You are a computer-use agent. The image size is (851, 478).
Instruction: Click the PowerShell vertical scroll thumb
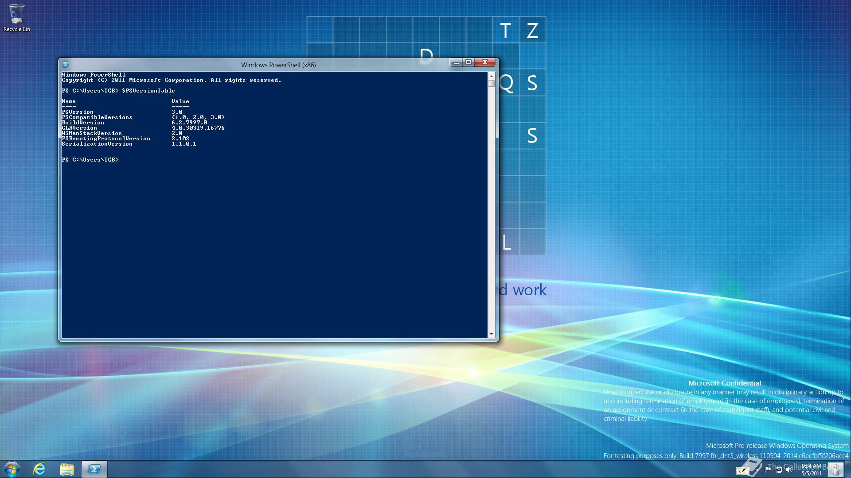click(491, 83)
